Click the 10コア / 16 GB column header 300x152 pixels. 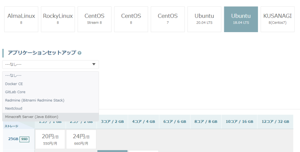pos(239,122)
